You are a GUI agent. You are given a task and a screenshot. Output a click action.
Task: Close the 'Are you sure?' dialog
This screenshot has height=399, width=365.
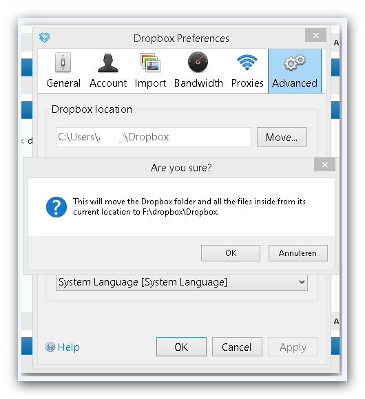pos(325,164)
